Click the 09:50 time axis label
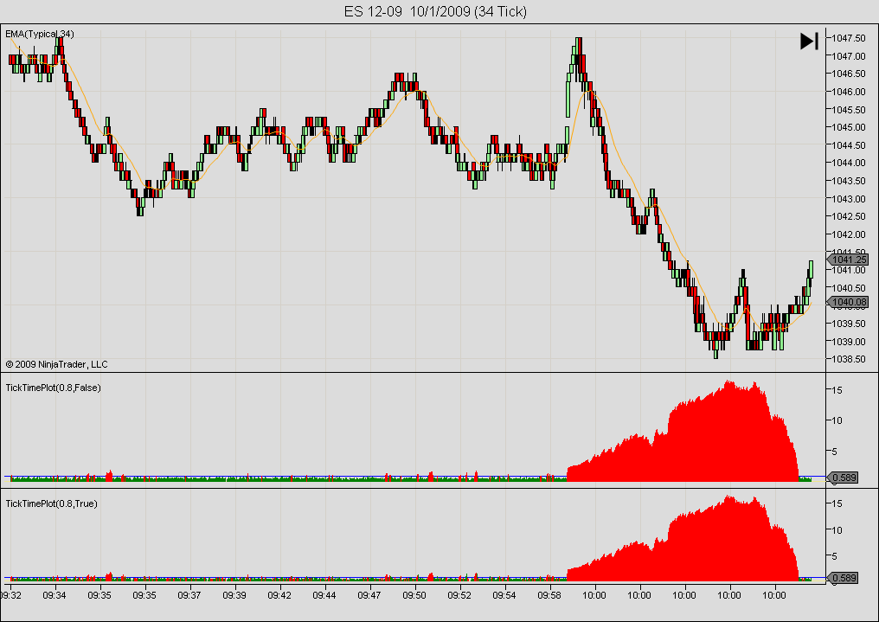The image size is (879, 622). click(414, 595)
